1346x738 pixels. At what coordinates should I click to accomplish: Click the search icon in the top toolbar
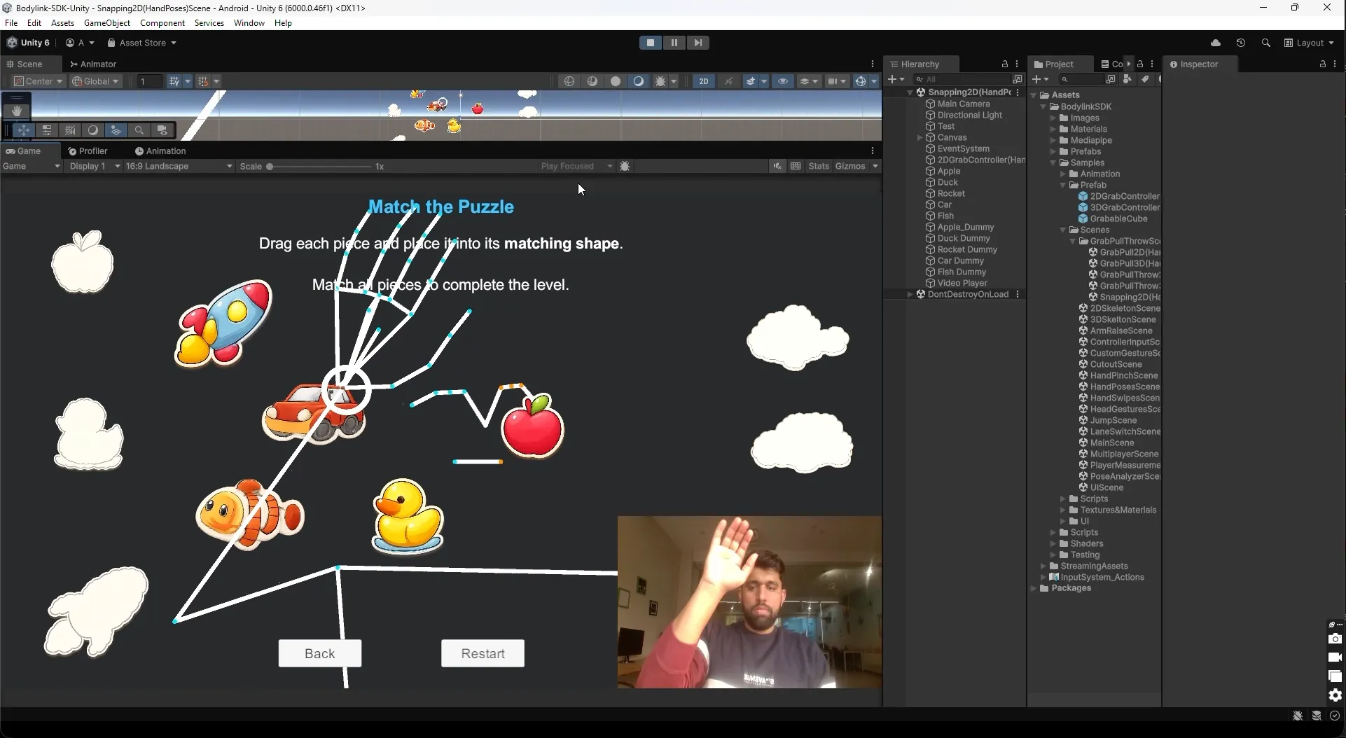point(1266,43)
